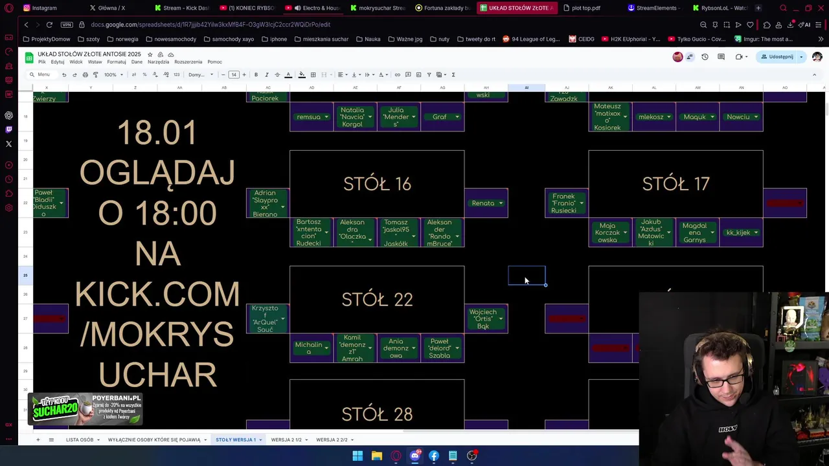
Task: Click the font size input field
Action: 233,74
